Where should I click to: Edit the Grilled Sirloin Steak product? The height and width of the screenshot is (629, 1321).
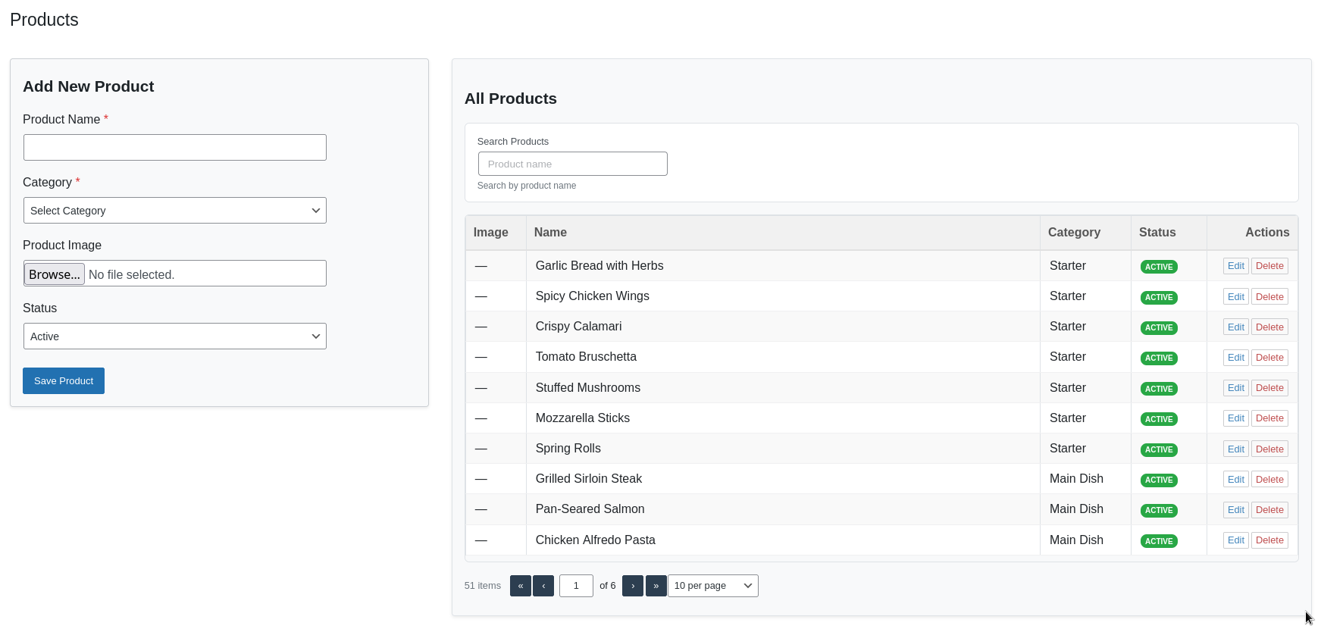point(1235,480)
